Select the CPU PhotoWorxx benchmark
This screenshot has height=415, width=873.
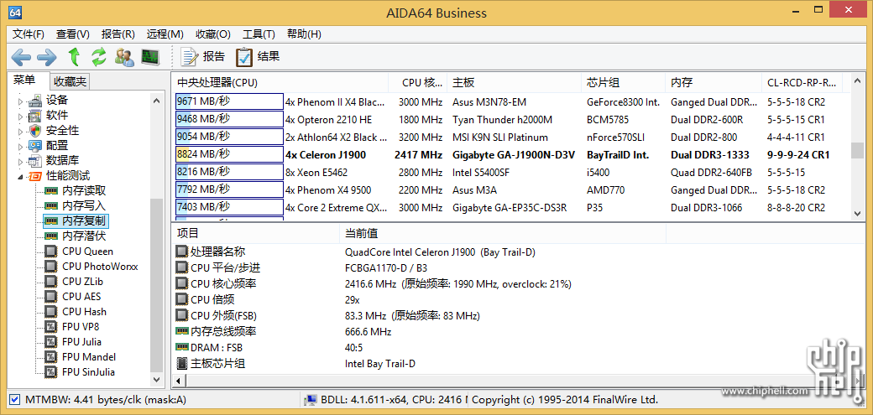pyautogui.click(x=100, y=267)
